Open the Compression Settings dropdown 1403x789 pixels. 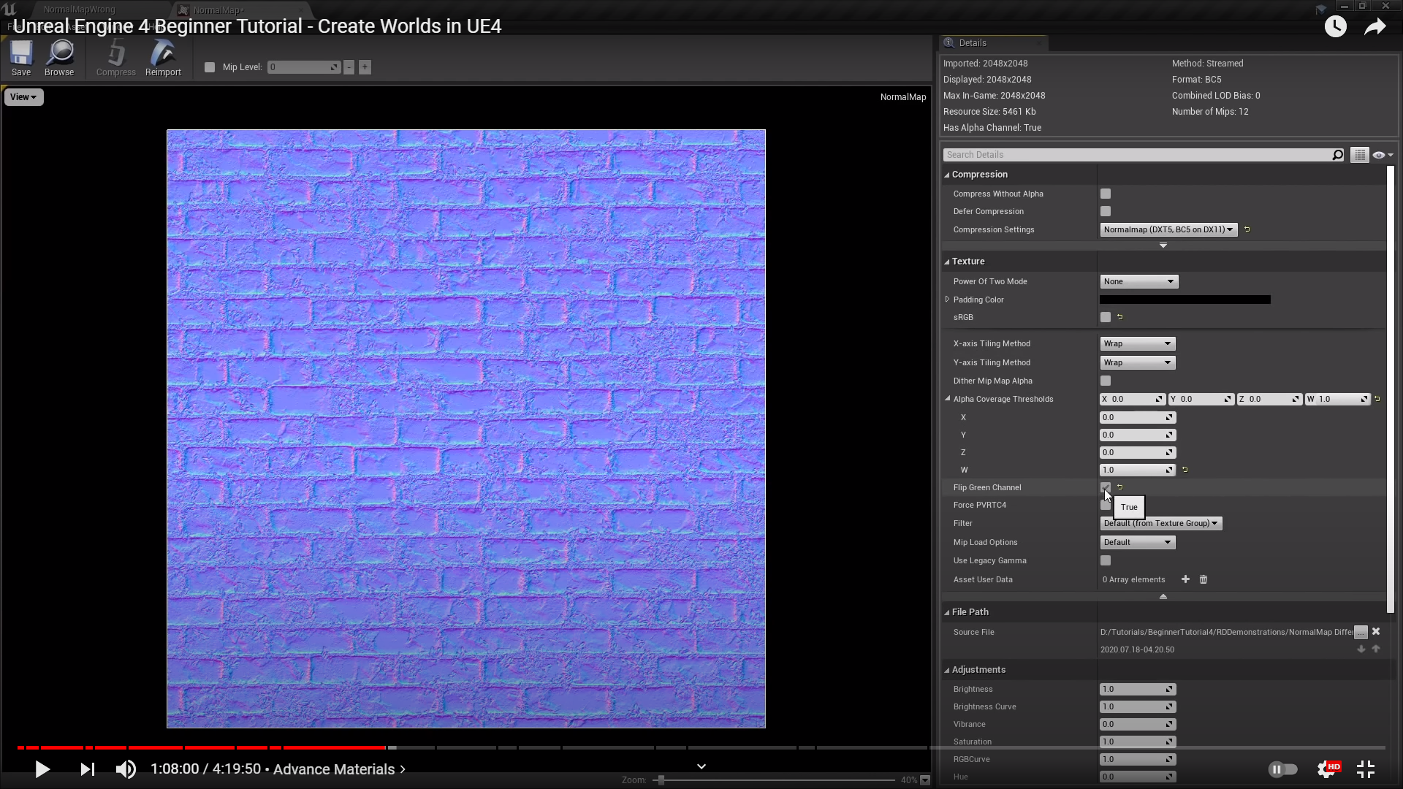coord(1168,229)
